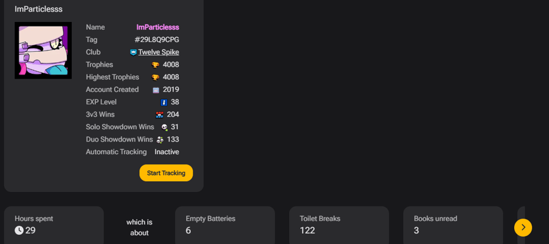This screenshot has width=549, height=244.
Task: Open the Twelve Spike club link
Action: click(159, 52)
